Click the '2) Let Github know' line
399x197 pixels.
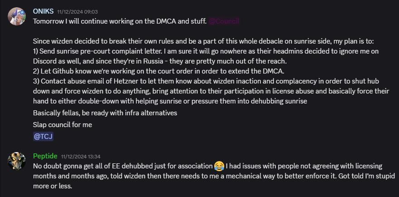[x=159, y=71]
